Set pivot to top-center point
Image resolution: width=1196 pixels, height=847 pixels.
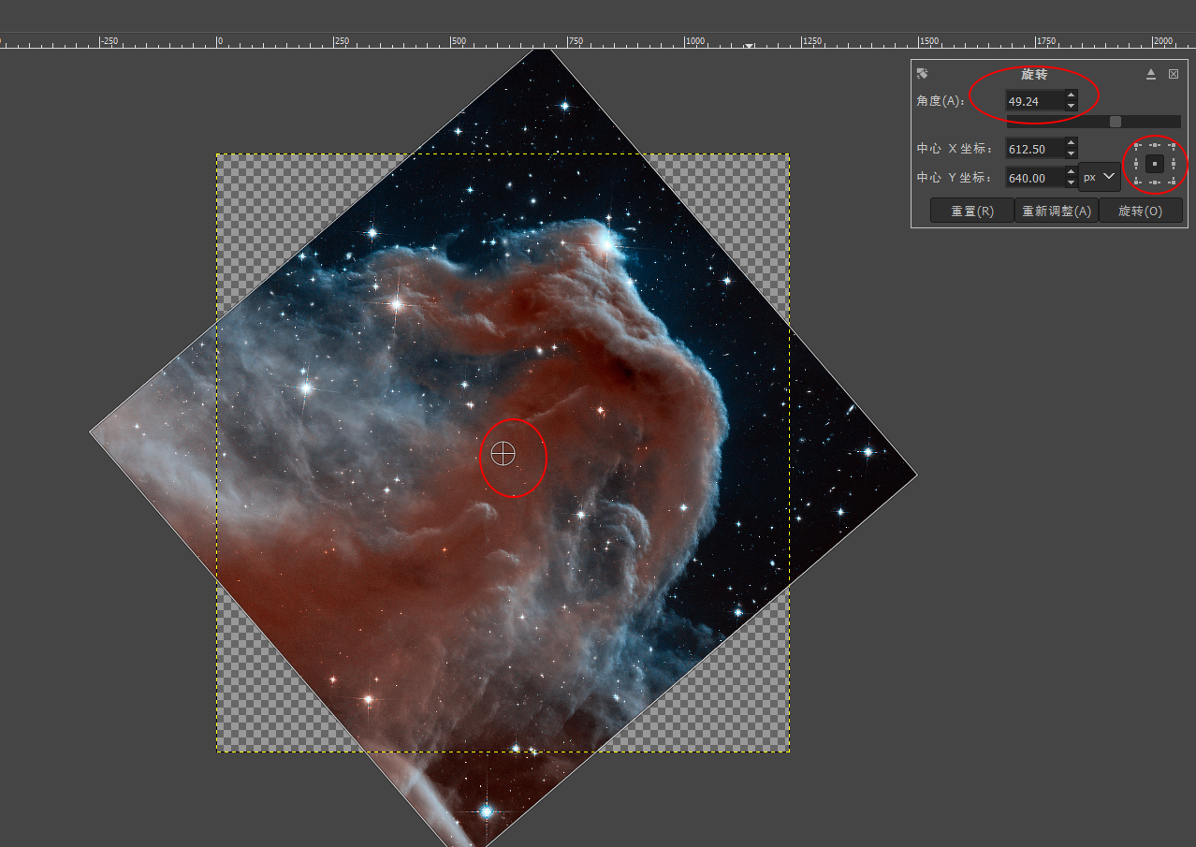[x=1155, y=145]
